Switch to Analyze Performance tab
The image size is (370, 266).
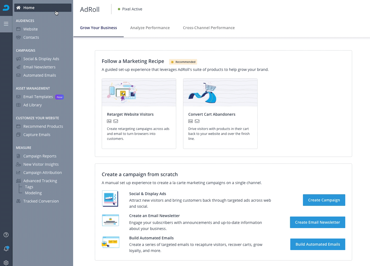click(150, 28)
